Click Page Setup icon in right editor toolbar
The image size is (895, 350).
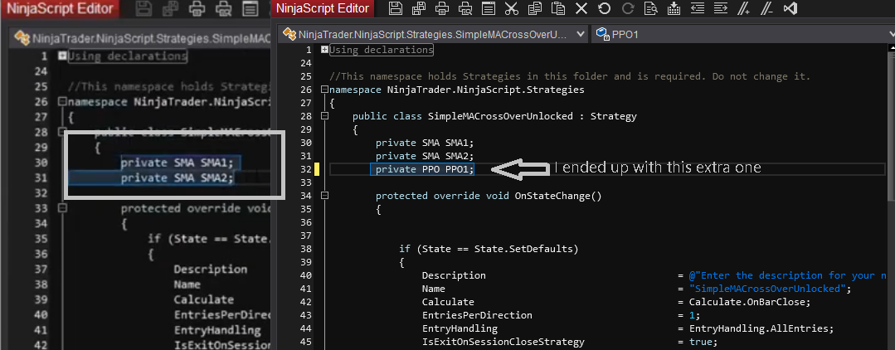coord(488,8)
